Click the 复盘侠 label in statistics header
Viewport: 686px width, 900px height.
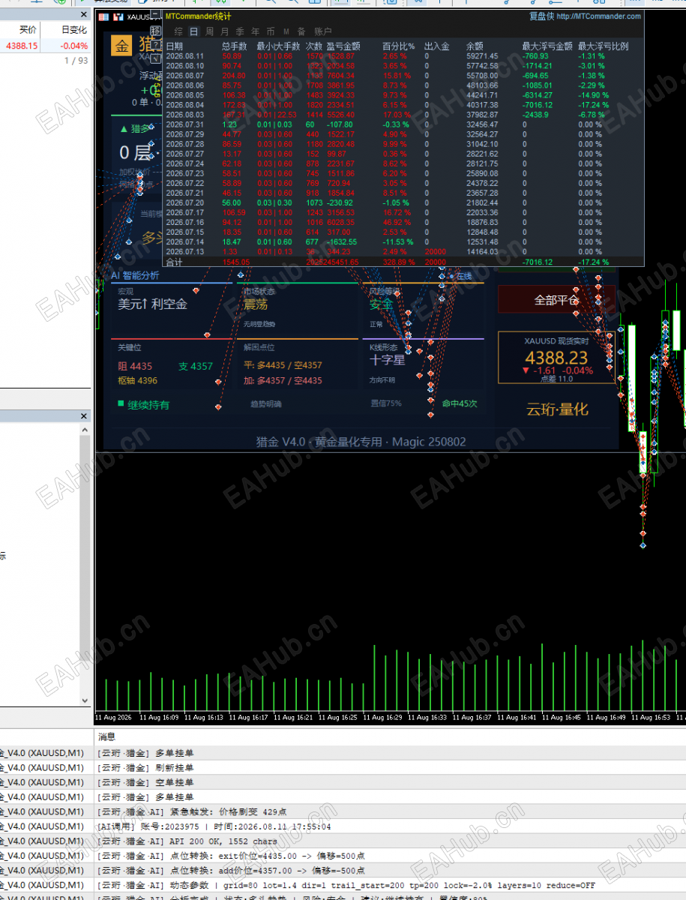(x=541, y=16)
